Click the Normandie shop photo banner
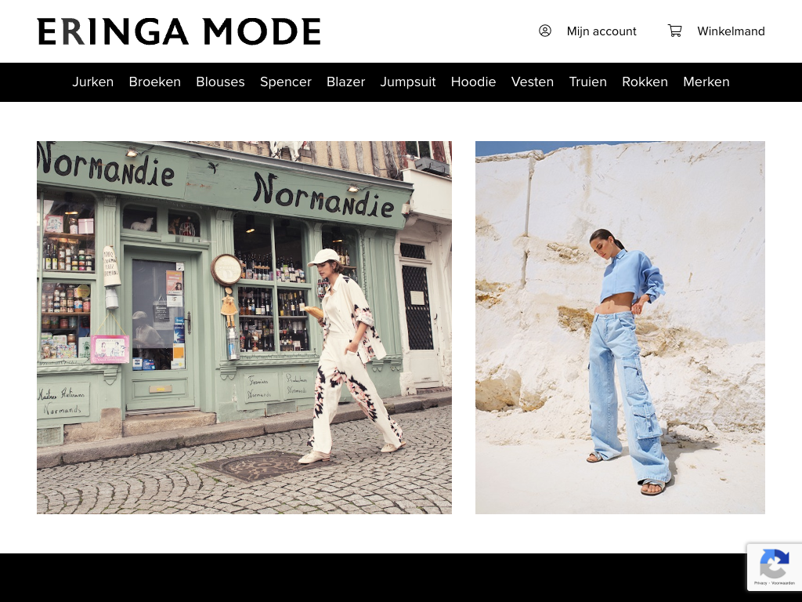This screenshot has width=802, height=602. [x=244, y=328]
